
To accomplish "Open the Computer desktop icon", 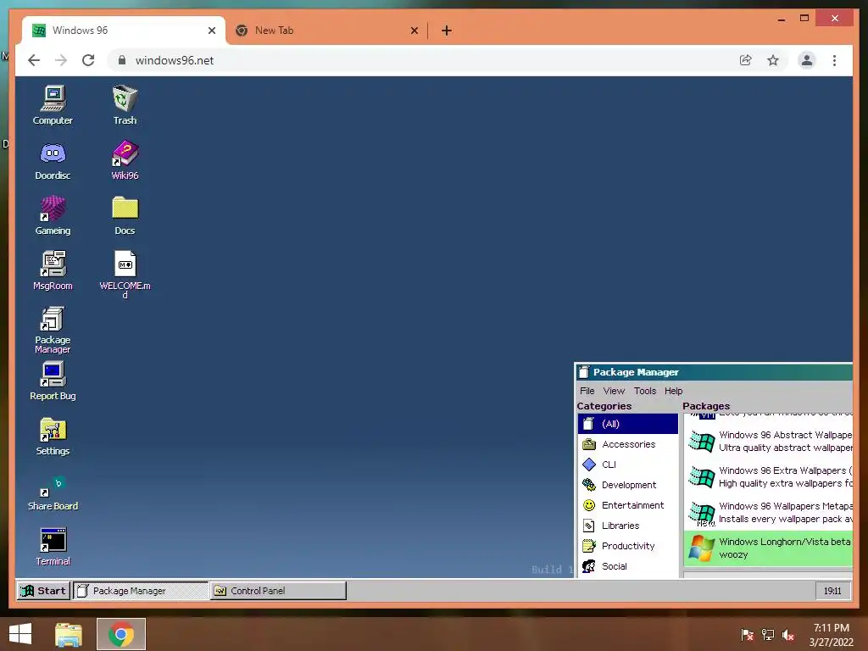I will (53, 104).
